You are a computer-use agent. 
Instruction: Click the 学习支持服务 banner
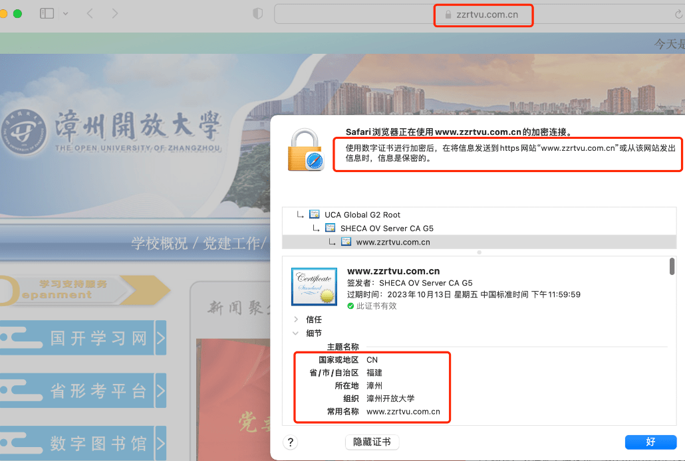(85, 290)
